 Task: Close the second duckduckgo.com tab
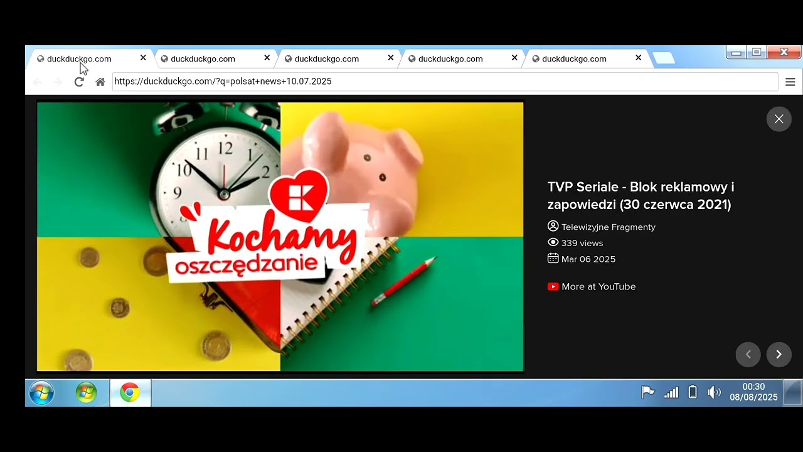267,58
